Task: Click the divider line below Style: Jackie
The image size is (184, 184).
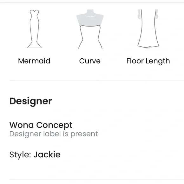Action: [x=96, y=180]
